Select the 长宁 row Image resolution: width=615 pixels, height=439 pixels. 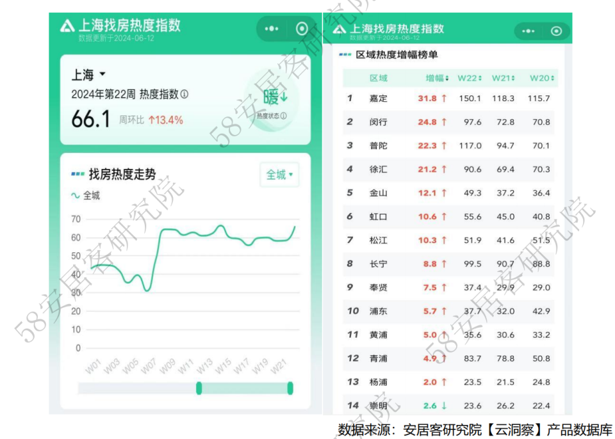448,264
